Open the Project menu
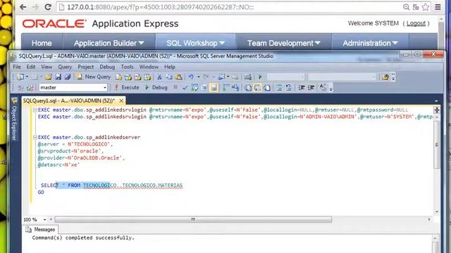The image size is (451, 253). pos(86,67)
